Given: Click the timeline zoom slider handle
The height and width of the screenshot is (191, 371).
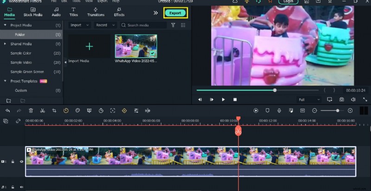Looking at the screenshot, I should [338, 111].
